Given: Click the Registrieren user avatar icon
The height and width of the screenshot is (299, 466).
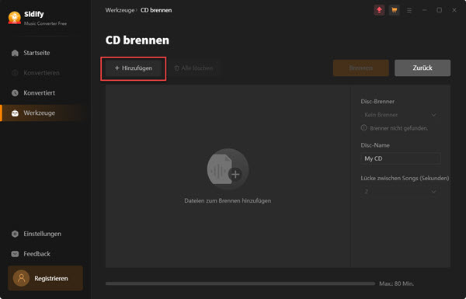Looking at the screenshot, I should point(21,278).
